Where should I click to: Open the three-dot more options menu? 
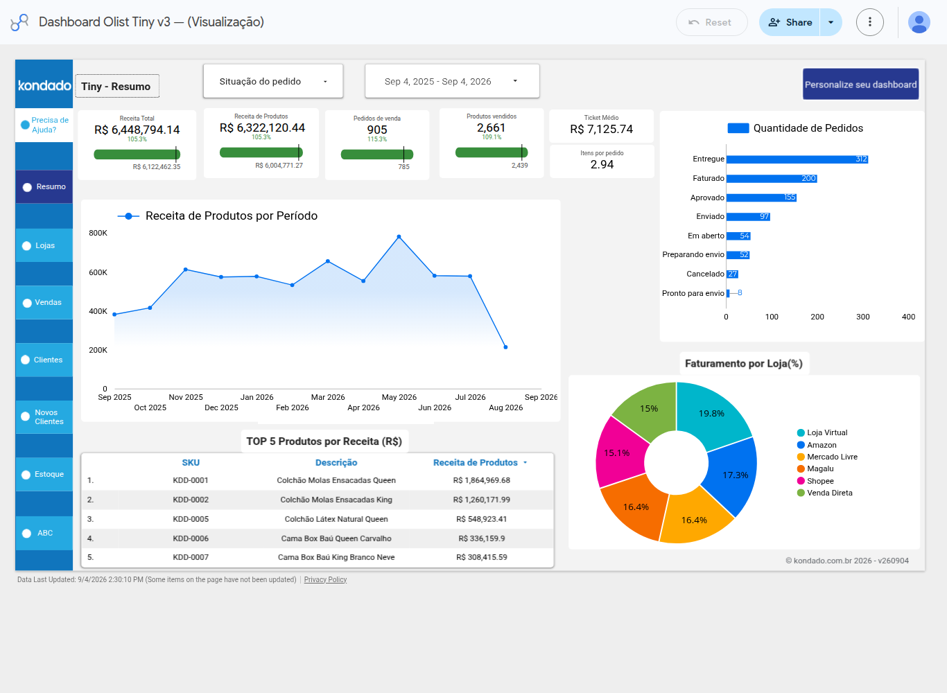click(870, 22)
